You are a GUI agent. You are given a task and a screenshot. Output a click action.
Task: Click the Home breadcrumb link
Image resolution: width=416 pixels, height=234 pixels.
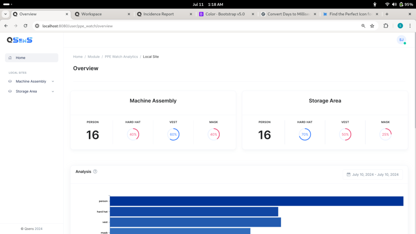click(x=78, y=56)
